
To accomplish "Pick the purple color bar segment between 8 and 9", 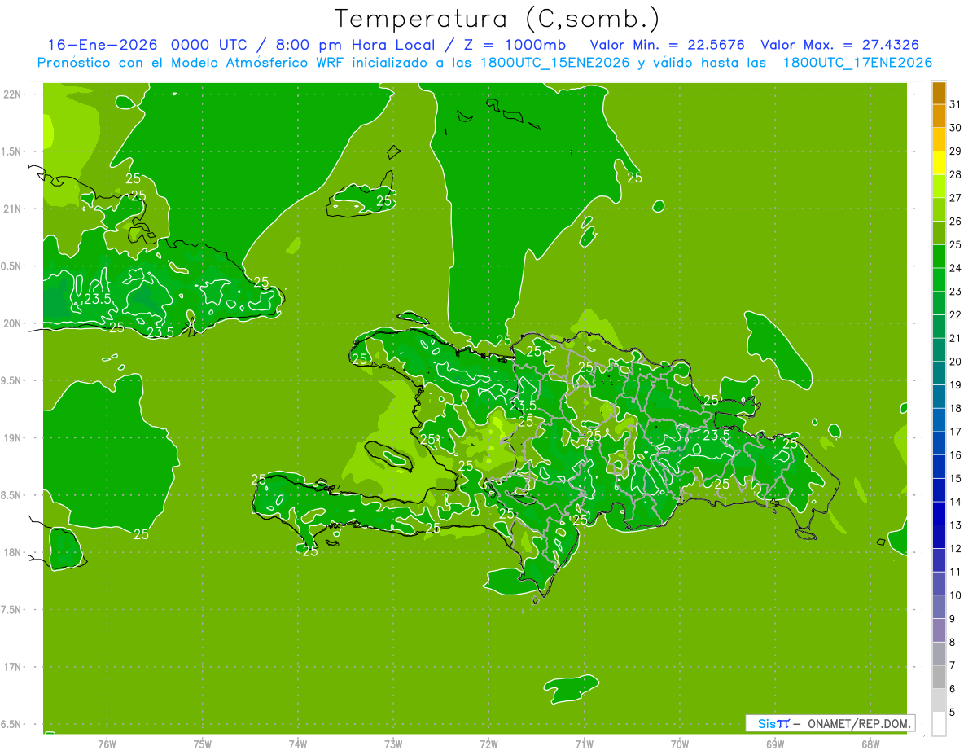I will (939, 630).
